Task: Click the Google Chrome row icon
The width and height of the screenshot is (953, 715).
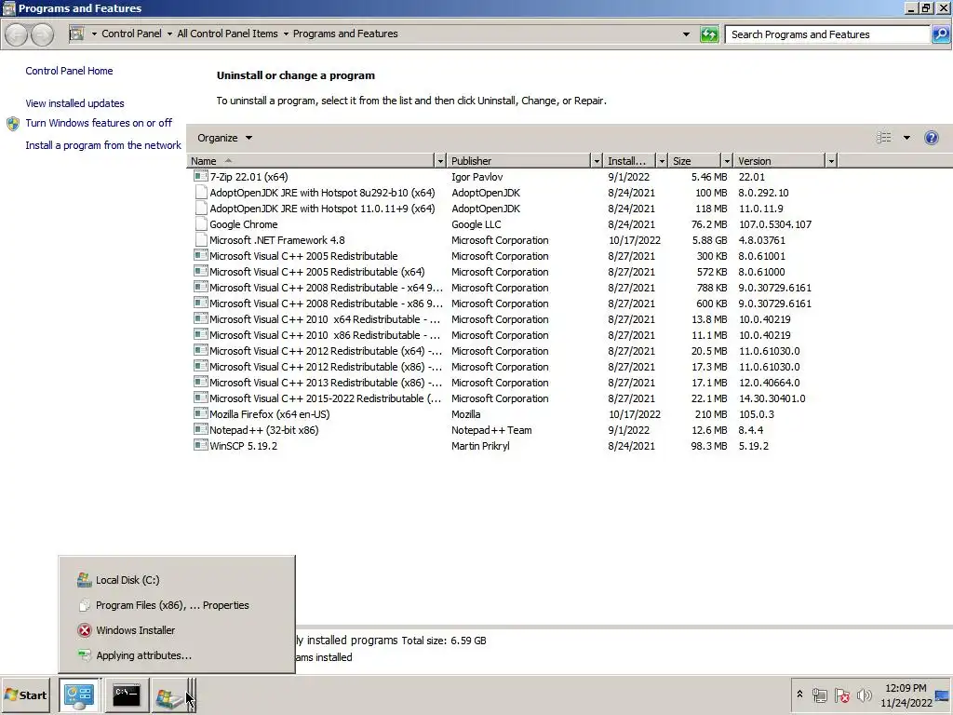Action: click(x=200, y=223)
